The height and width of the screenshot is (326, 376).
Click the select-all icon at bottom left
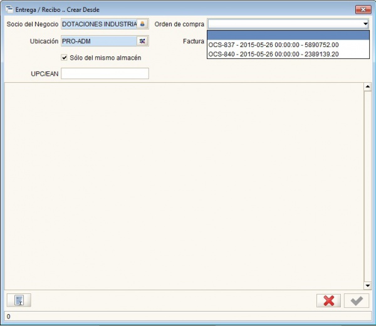tap(19, 300)
